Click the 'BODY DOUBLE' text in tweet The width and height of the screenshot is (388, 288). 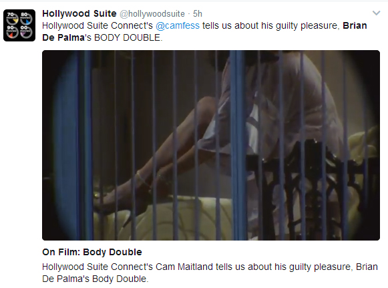[x=127, y=38]
